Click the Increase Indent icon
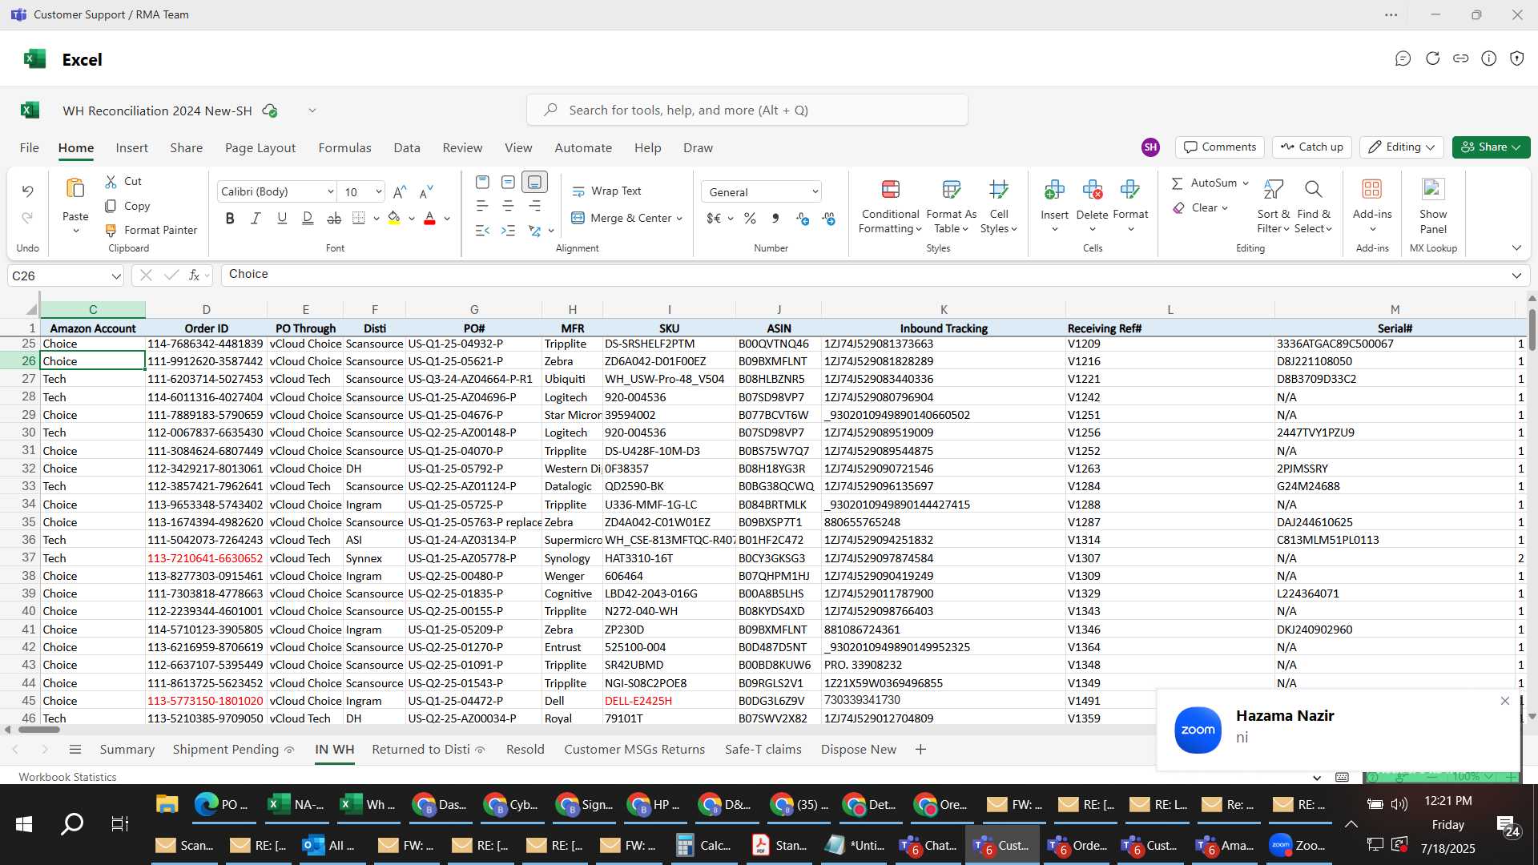Image resolution: width=1538 pixels, height=865 pixels. point(508,231)
